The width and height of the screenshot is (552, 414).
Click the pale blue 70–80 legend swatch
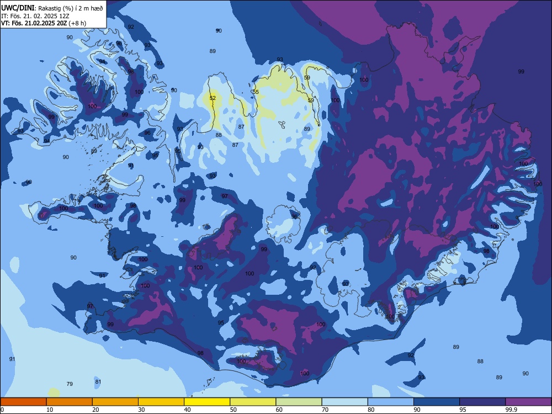(345, 402)
